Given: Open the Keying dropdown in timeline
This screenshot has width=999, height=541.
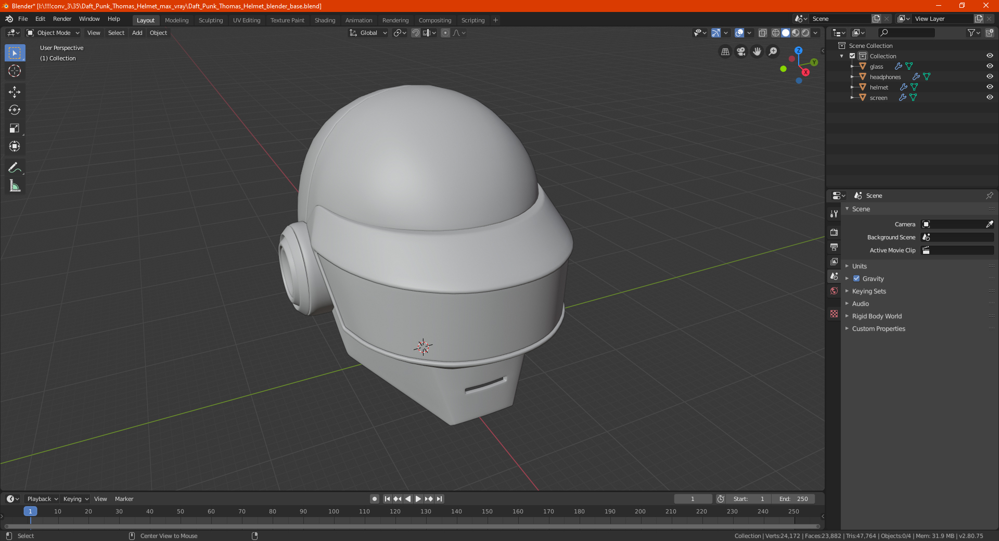Looking at the screenshot, I should point(76,499).
